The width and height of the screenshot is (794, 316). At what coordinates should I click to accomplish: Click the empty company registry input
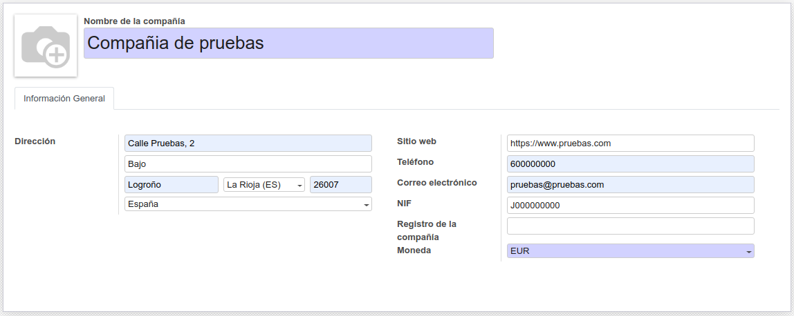[x=630, y=226]
